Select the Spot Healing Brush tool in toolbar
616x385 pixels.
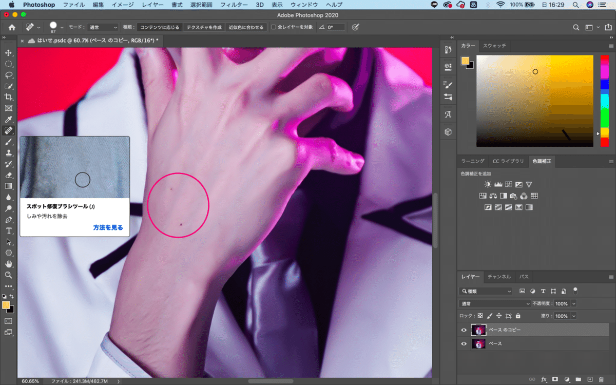pyautogui.click(x=8, y=130)
